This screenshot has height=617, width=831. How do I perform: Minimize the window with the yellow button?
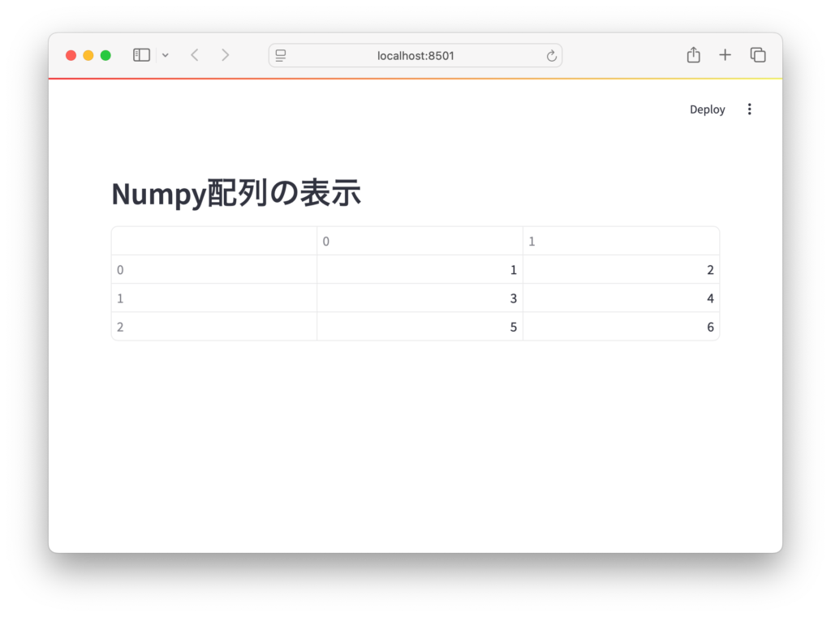(88, 55)
